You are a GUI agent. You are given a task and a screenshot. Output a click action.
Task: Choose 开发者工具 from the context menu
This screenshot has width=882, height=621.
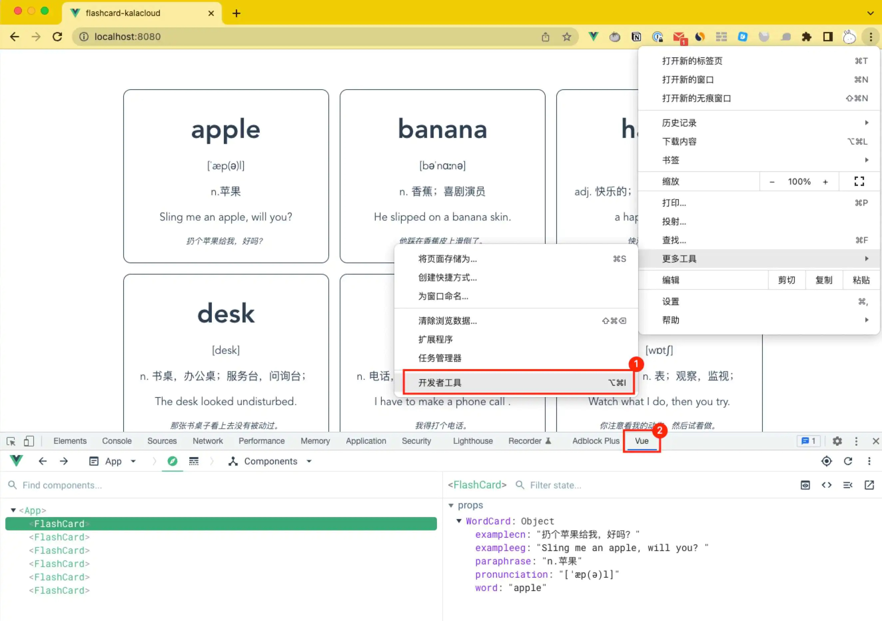tap(440, 383)
